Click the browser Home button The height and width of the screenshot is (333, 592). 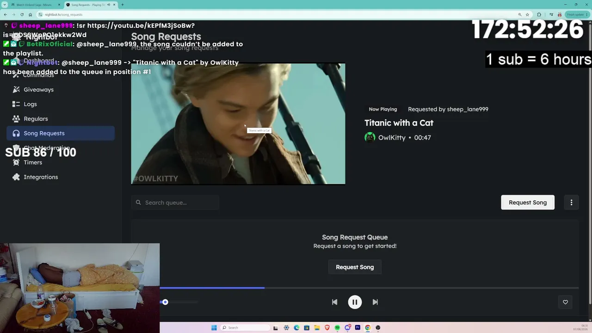pyautogui.click(x=30, y=14)
